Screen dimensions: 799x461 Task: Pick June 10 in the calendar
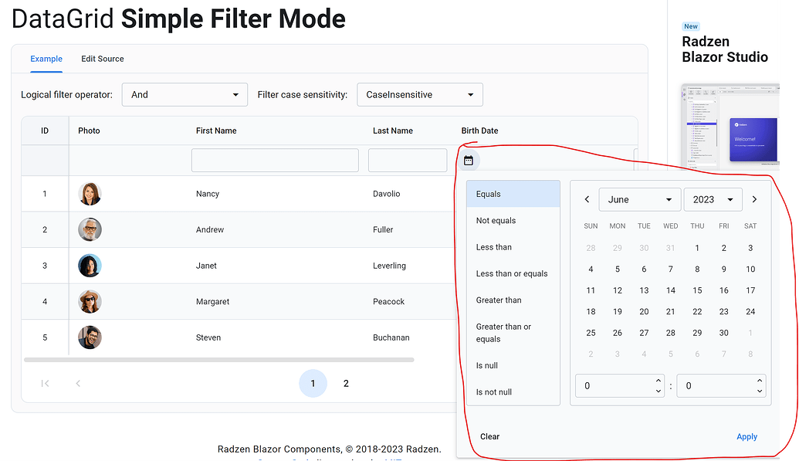click(x=750, y=269)
